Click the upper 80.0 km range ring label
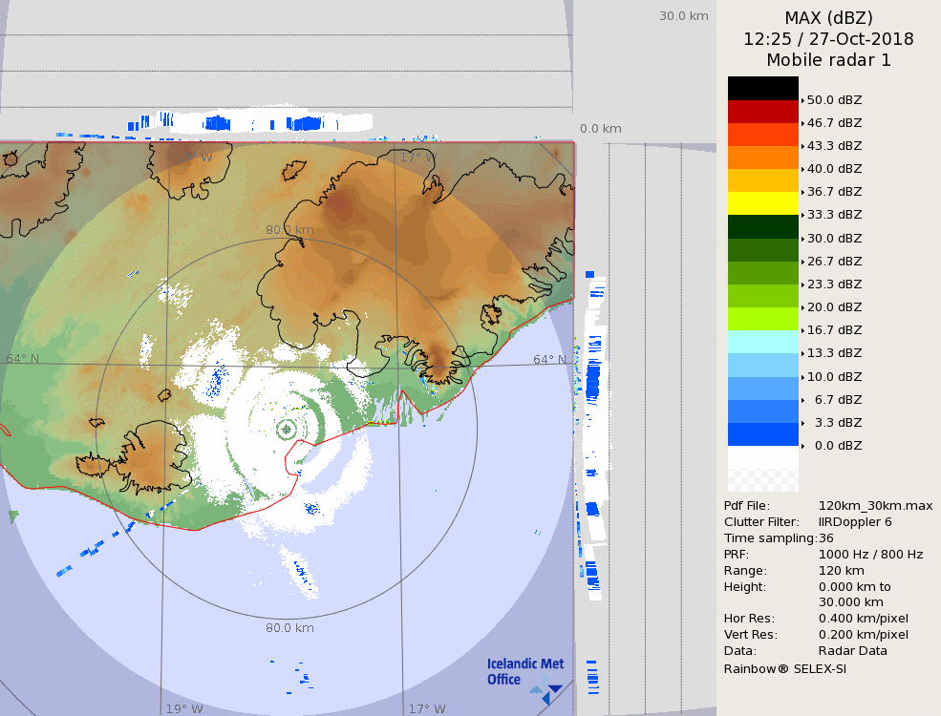This screenshot has width=941, height=716. click(289, 230)
